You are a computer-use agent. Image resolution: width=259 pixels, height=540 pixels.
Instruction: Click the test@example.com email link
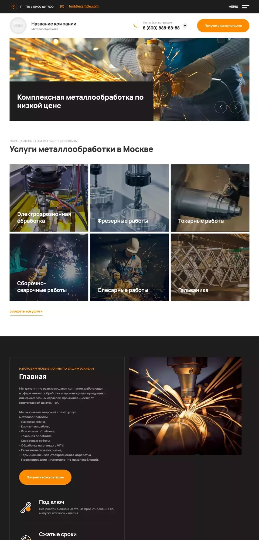(x=84, y=6)
